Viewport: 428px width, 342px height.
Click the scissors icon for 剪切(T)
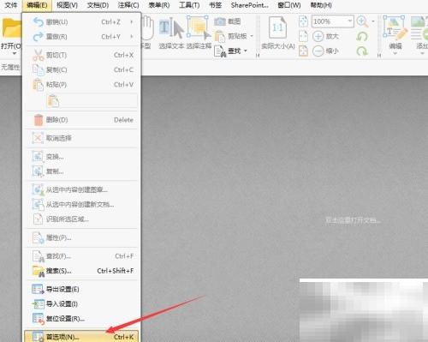tap(39, 55)
